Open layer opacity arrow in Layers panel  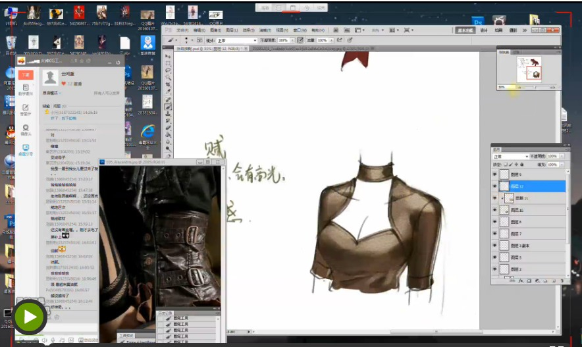coord(562,156)
